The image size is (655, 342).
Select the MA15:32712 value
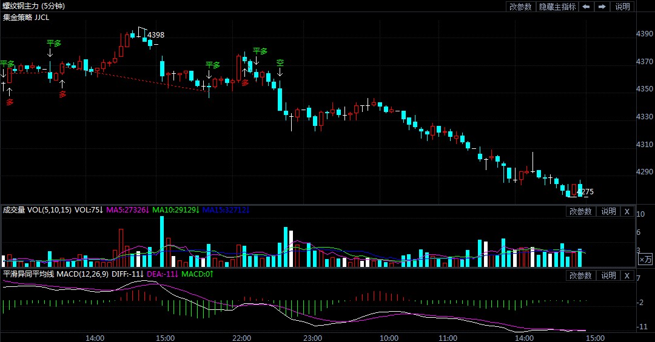point(226,210)
